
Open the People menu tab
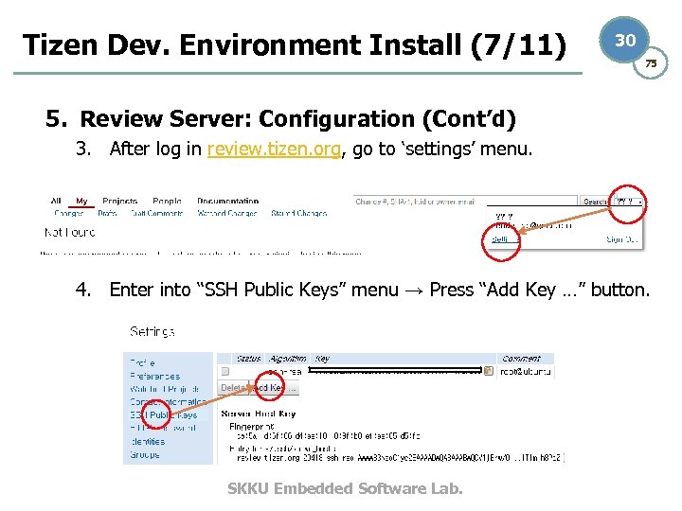tap(167, 201)
